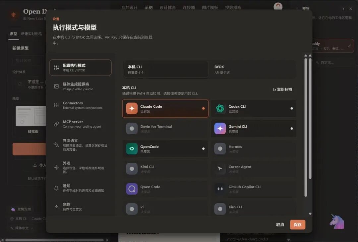Click the CLI list vertical scrollbar
Image resolution: width=358 pixels, height=242 pixels.
pos(306,128)
